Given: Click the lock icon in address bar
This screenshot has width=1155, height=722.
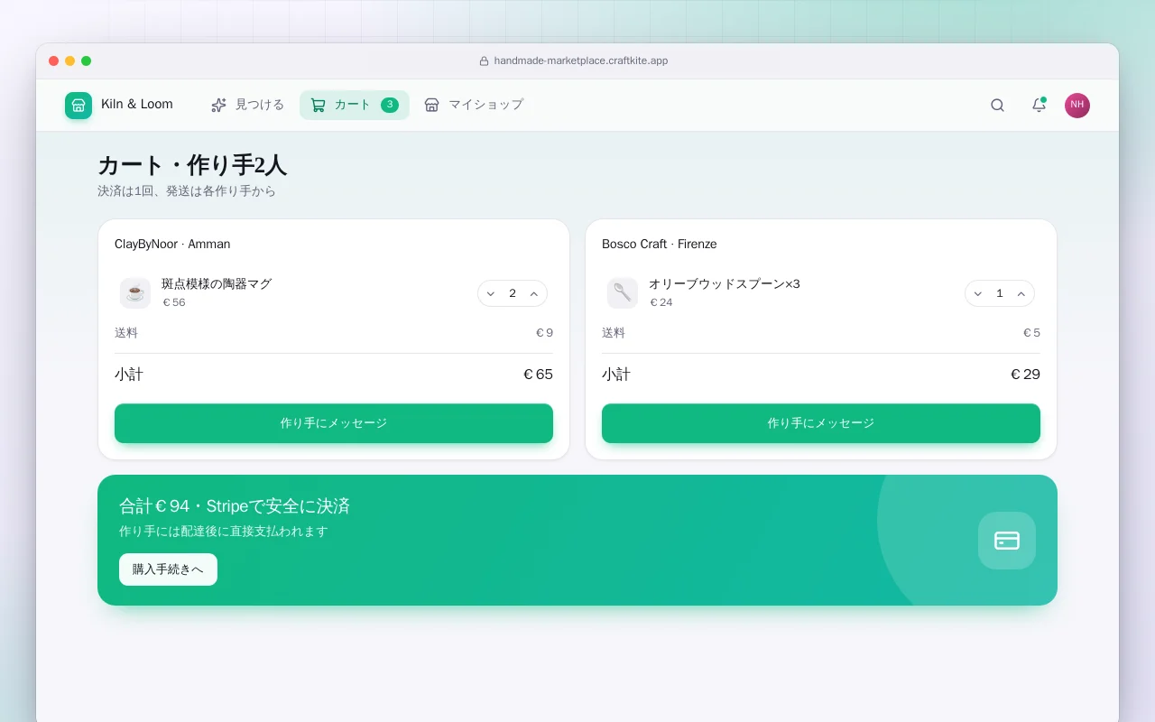Looking at the screenshot, I should pos(484,61).
